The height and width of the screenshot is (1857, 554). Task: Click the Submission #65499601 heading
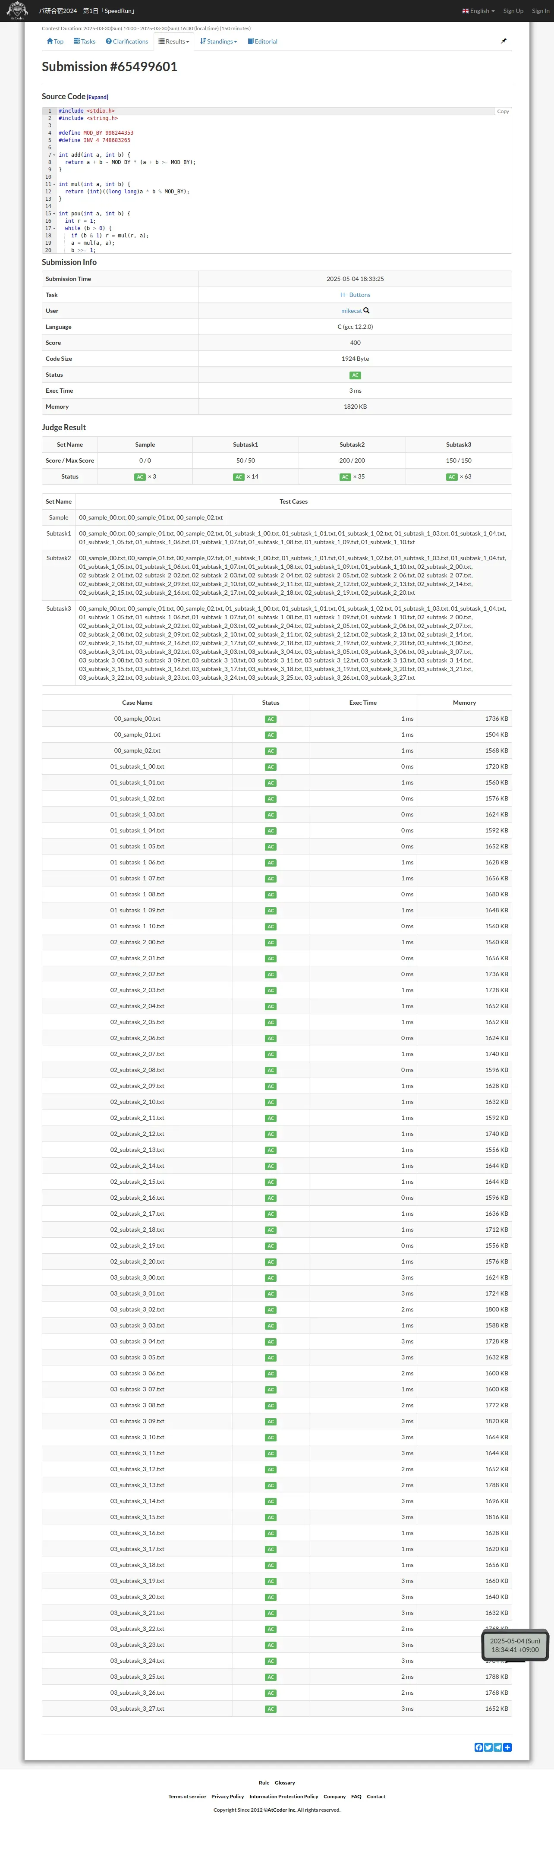tap(110, 66)
